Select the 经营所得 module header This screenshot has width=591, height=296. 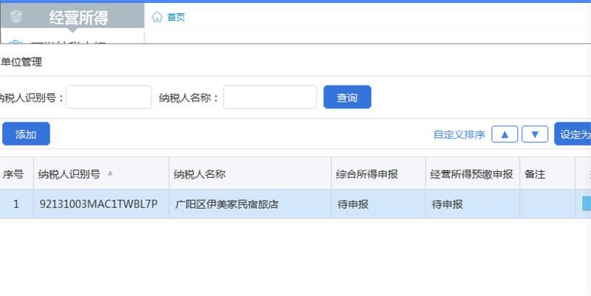tap(78, 17)
